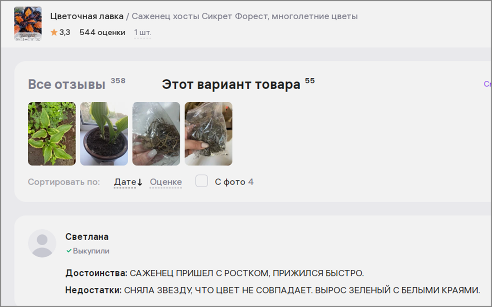Select the Этот вариант товара tab
Viewport: 492px width, 307px height.
(x=231, y=84)
